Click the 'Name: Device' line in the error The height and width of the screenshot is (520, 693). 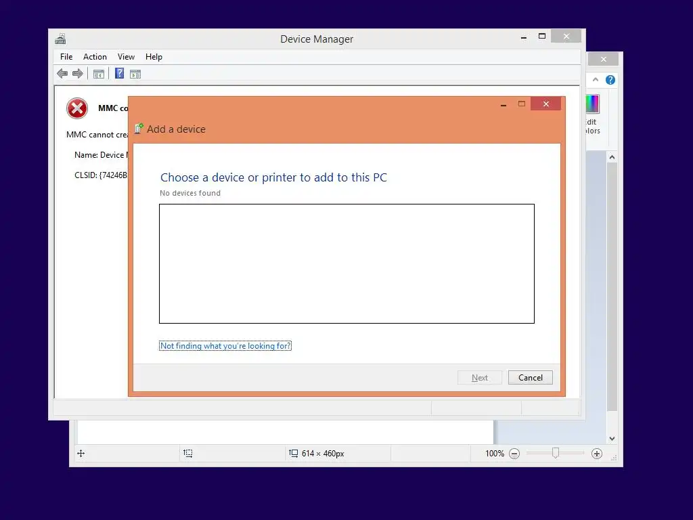101,155
